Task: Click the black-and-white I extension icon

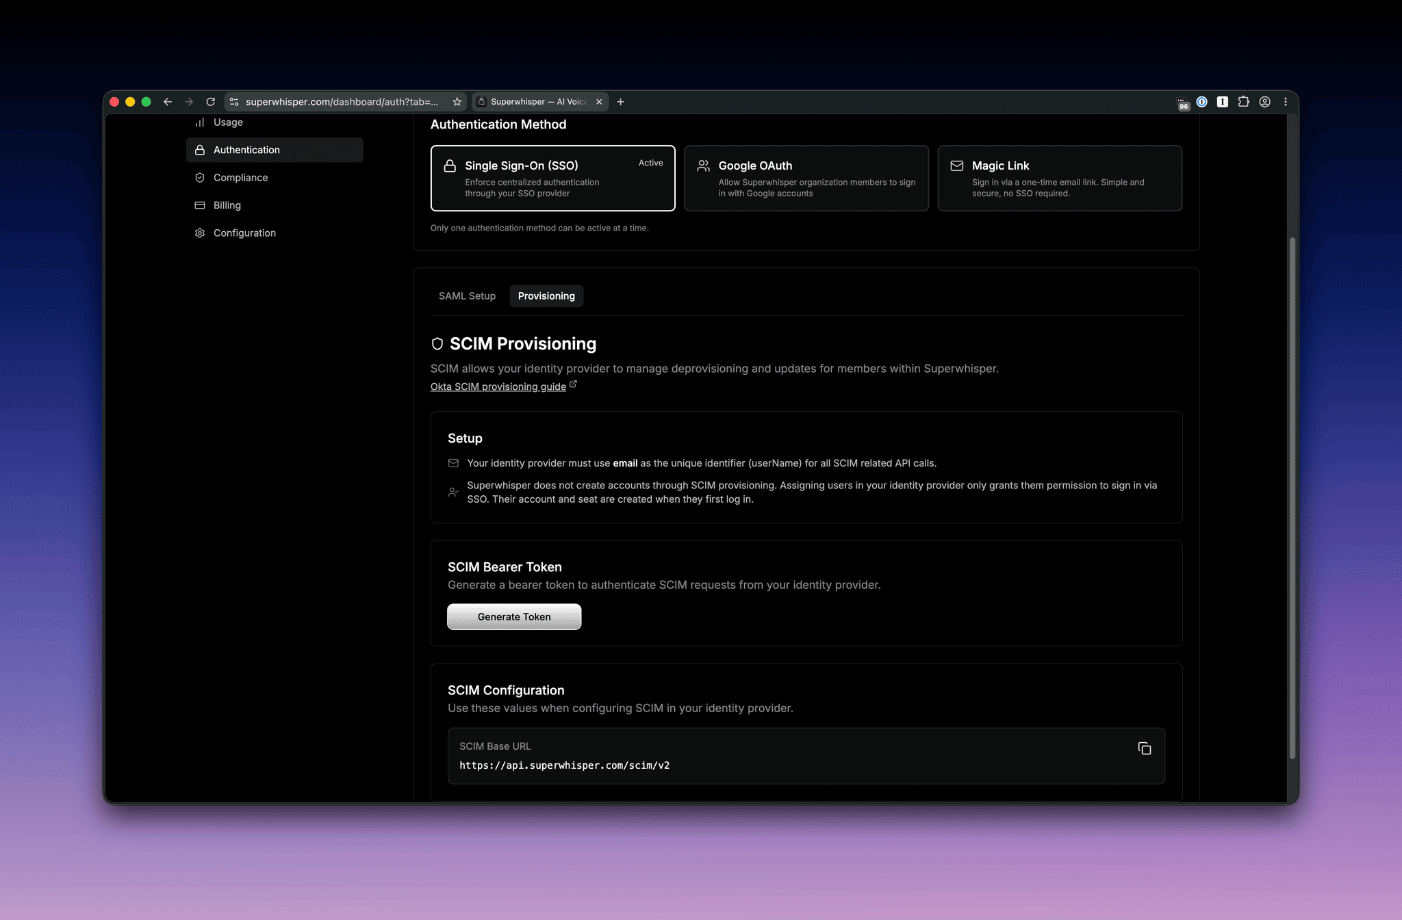Action: point(1223,102)
